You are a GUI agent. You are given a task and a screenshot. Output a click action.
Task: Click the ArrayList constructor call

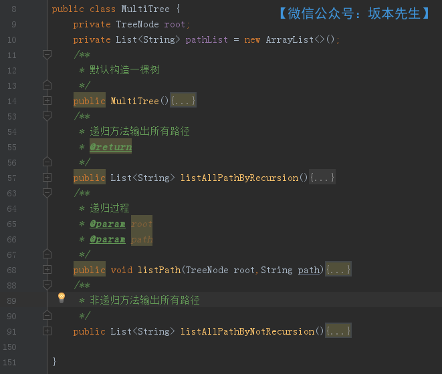[290, 40]
